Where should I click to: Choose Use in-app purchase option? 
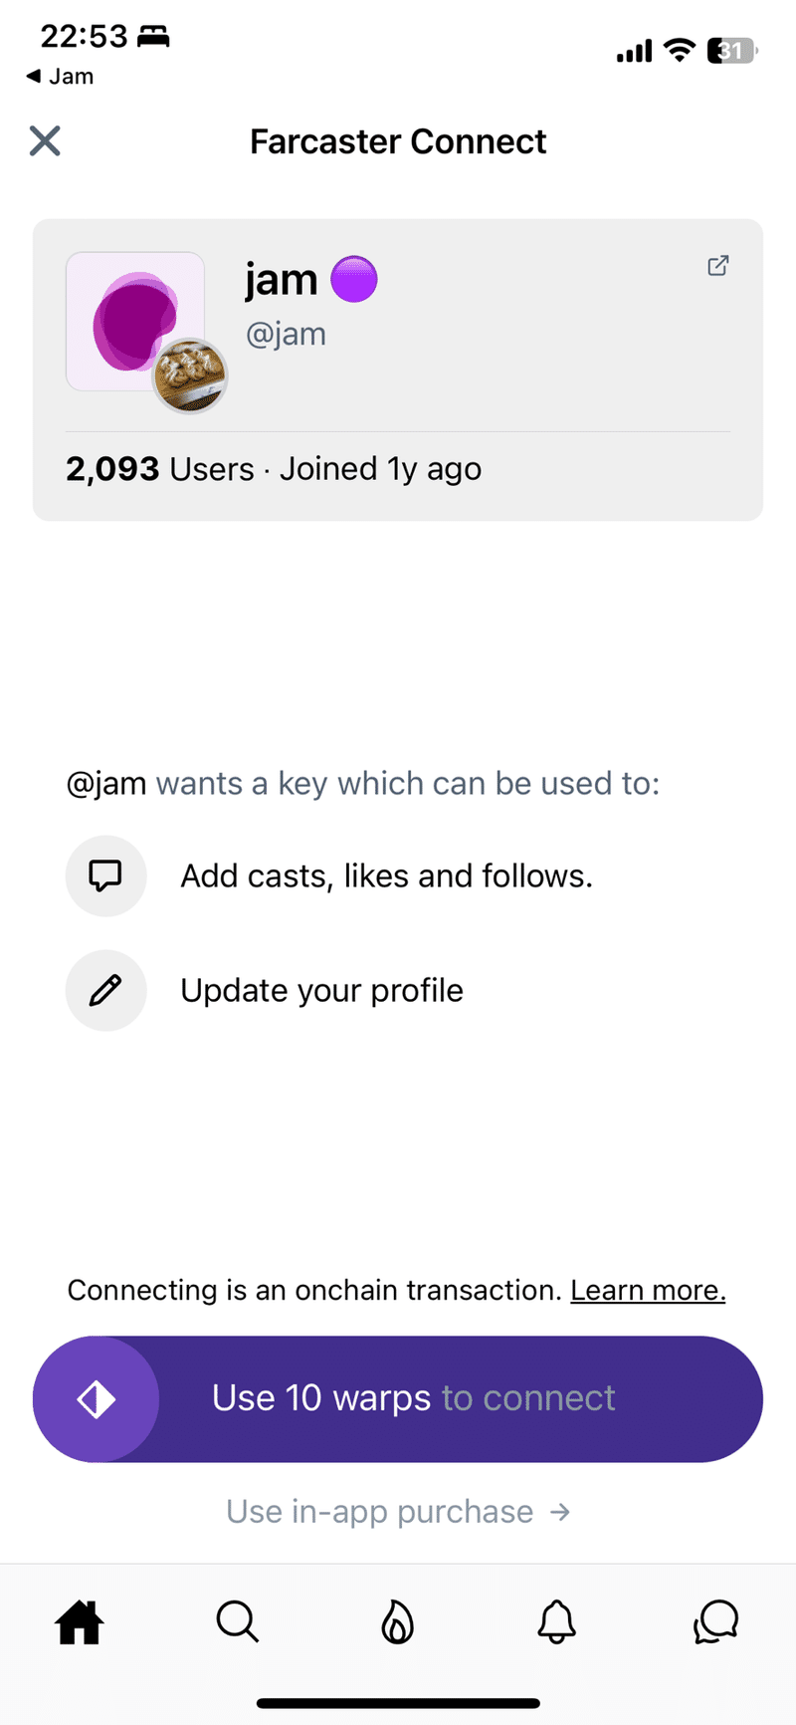pyautogui.click(x=398, y=1512)
